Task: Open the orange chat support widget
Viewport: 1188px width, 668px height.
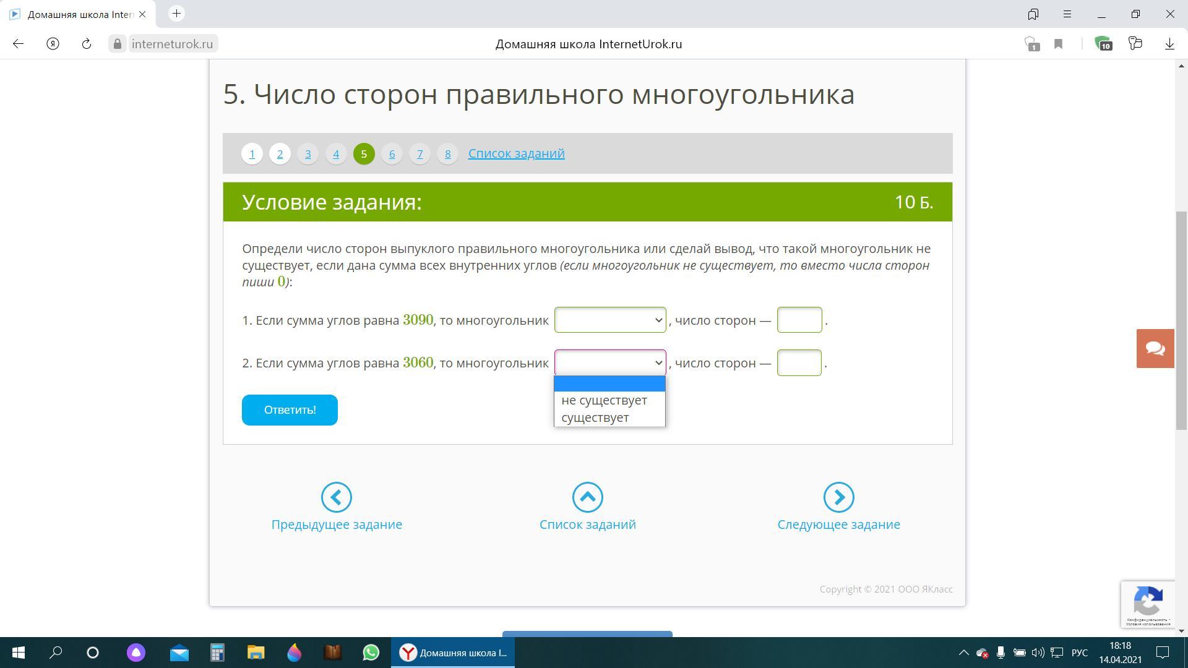Action: point(1155,348)
